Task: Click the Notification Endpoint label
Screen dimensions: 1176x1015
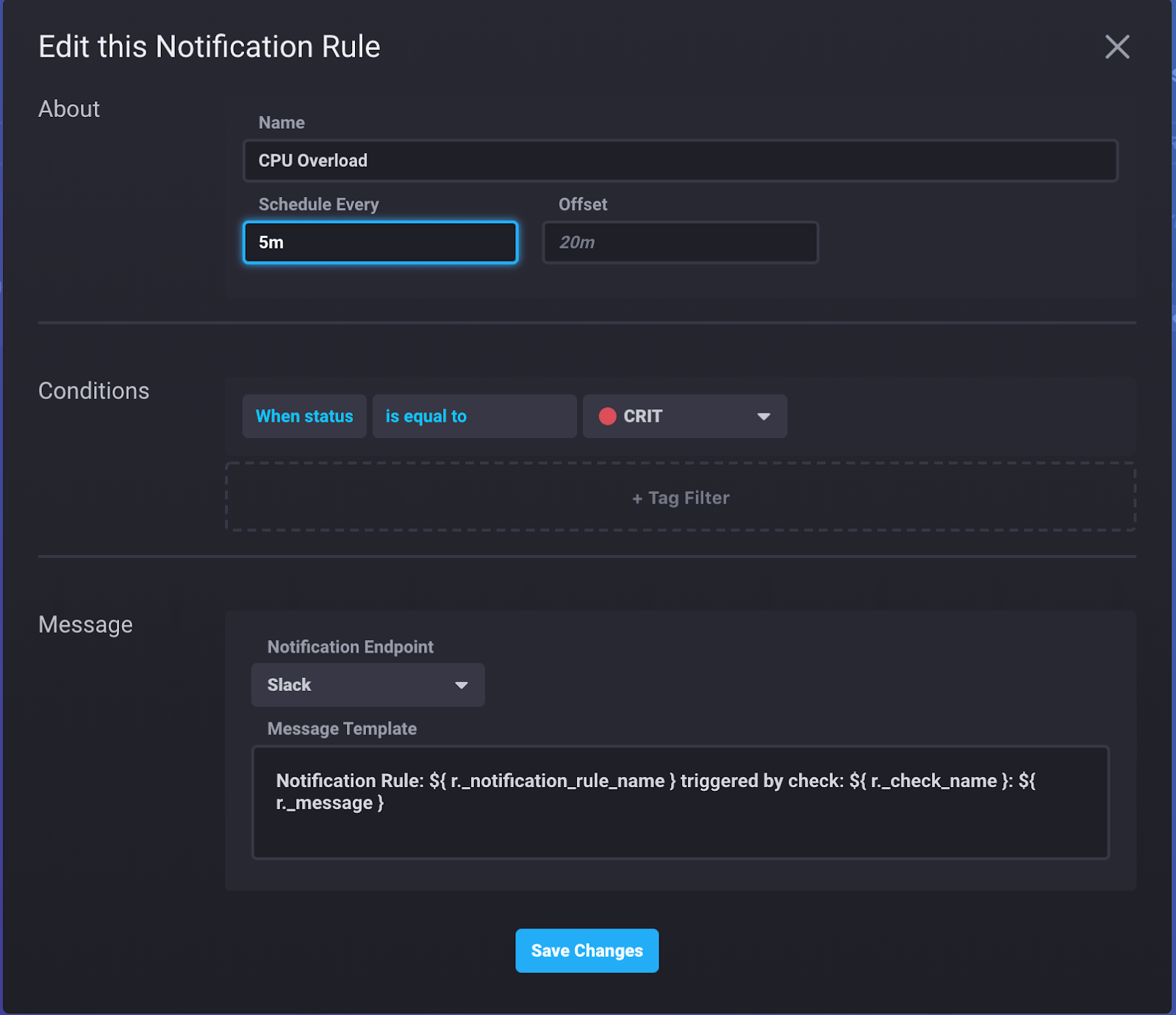Action: 350,647
